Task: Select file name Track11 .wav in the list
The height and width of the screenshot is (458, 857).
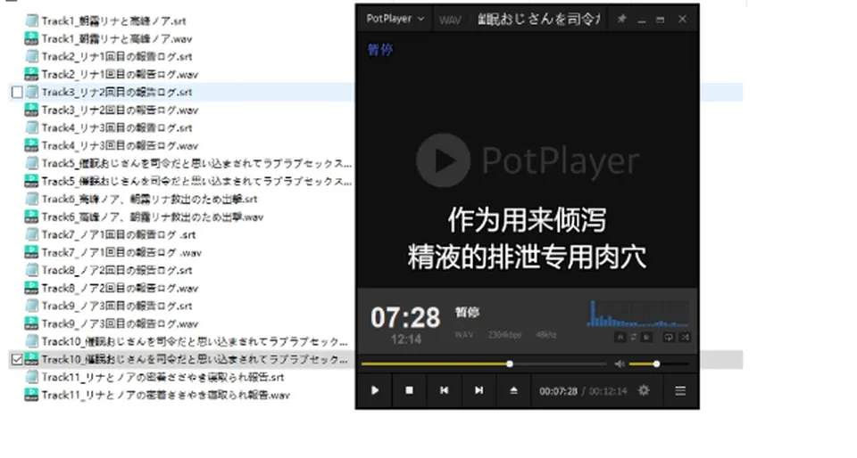Action: 166,396
